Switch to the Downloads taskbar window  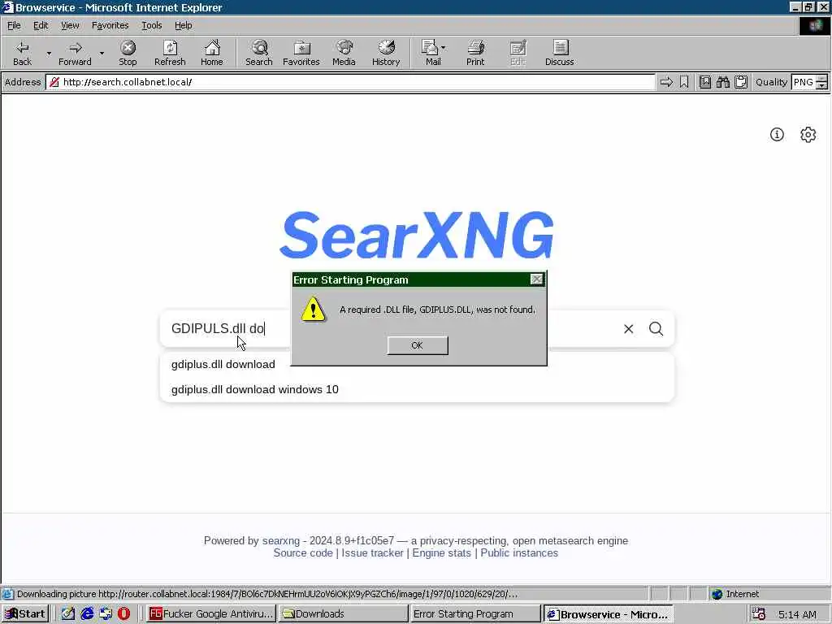343,614
